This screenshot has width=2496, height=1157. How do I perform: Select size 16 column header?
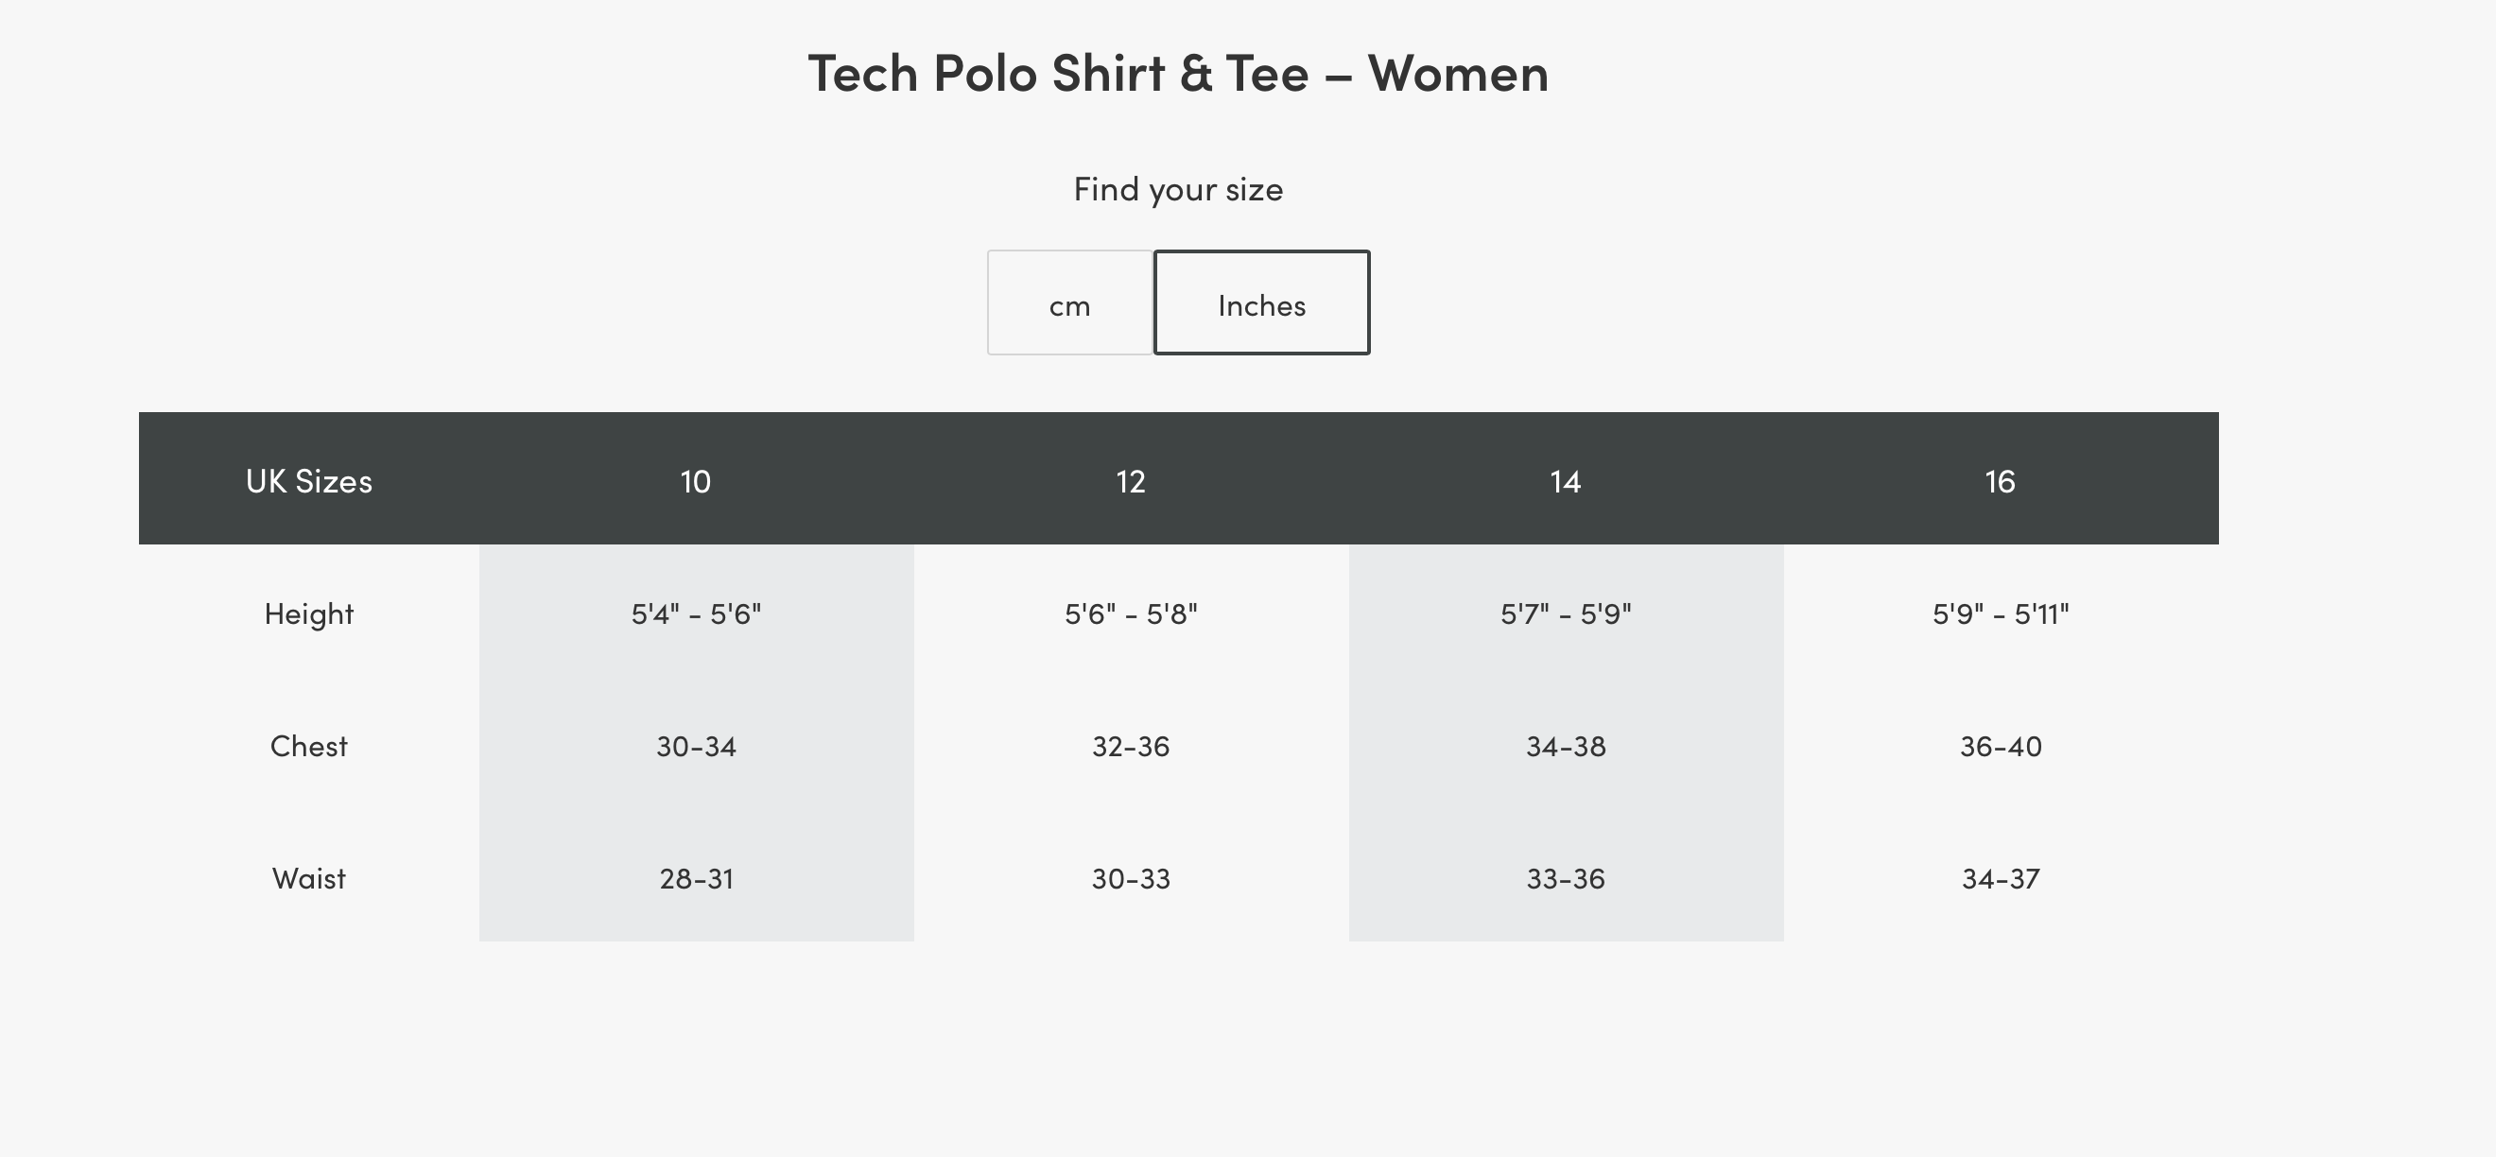[1999, 479]
